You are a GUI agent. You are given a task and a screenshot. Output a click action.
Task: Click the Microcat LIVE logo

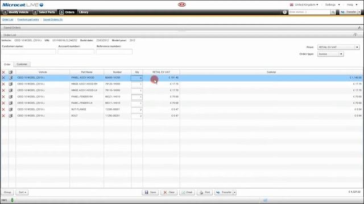(23, 5)
